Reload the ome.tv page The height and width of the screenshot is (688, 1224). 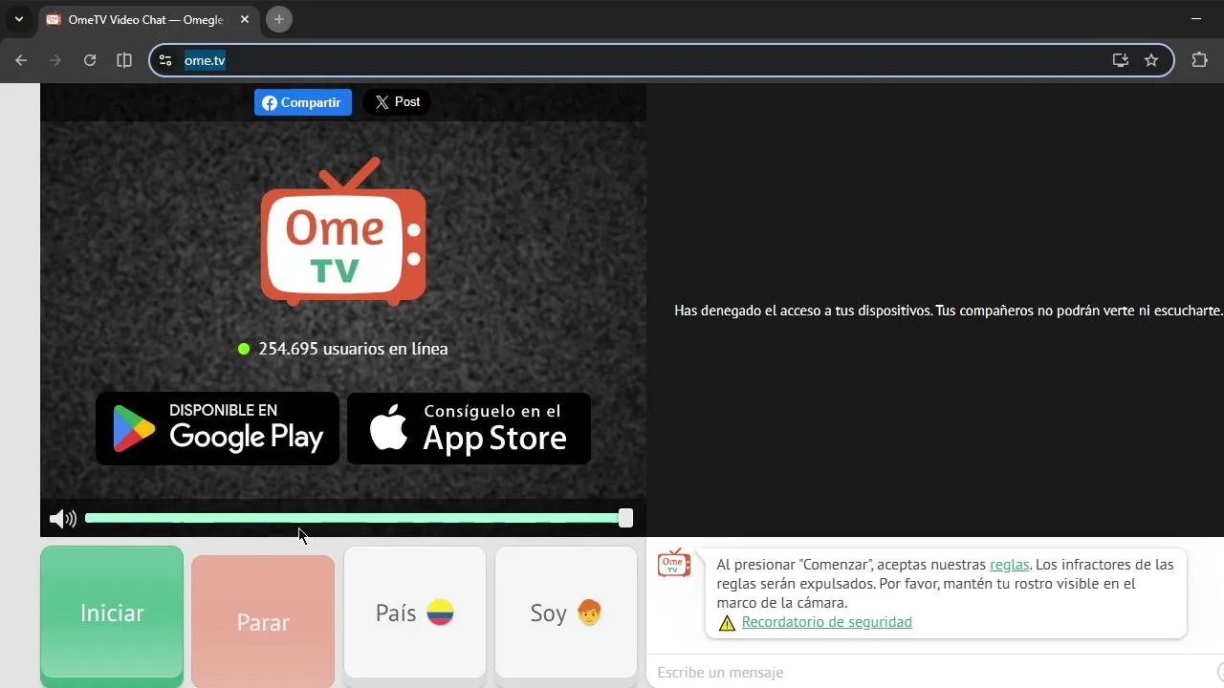tap(90, 60)
